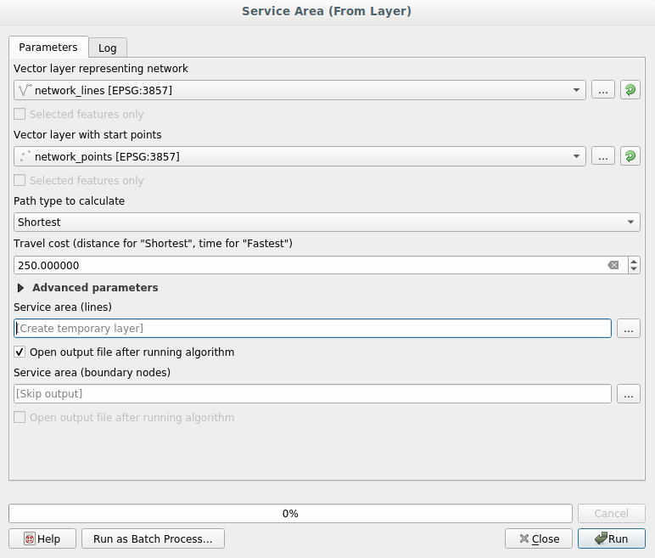Close the Service Area dialog
Viewport: 655px width, 558px height.
pos(539,538)
